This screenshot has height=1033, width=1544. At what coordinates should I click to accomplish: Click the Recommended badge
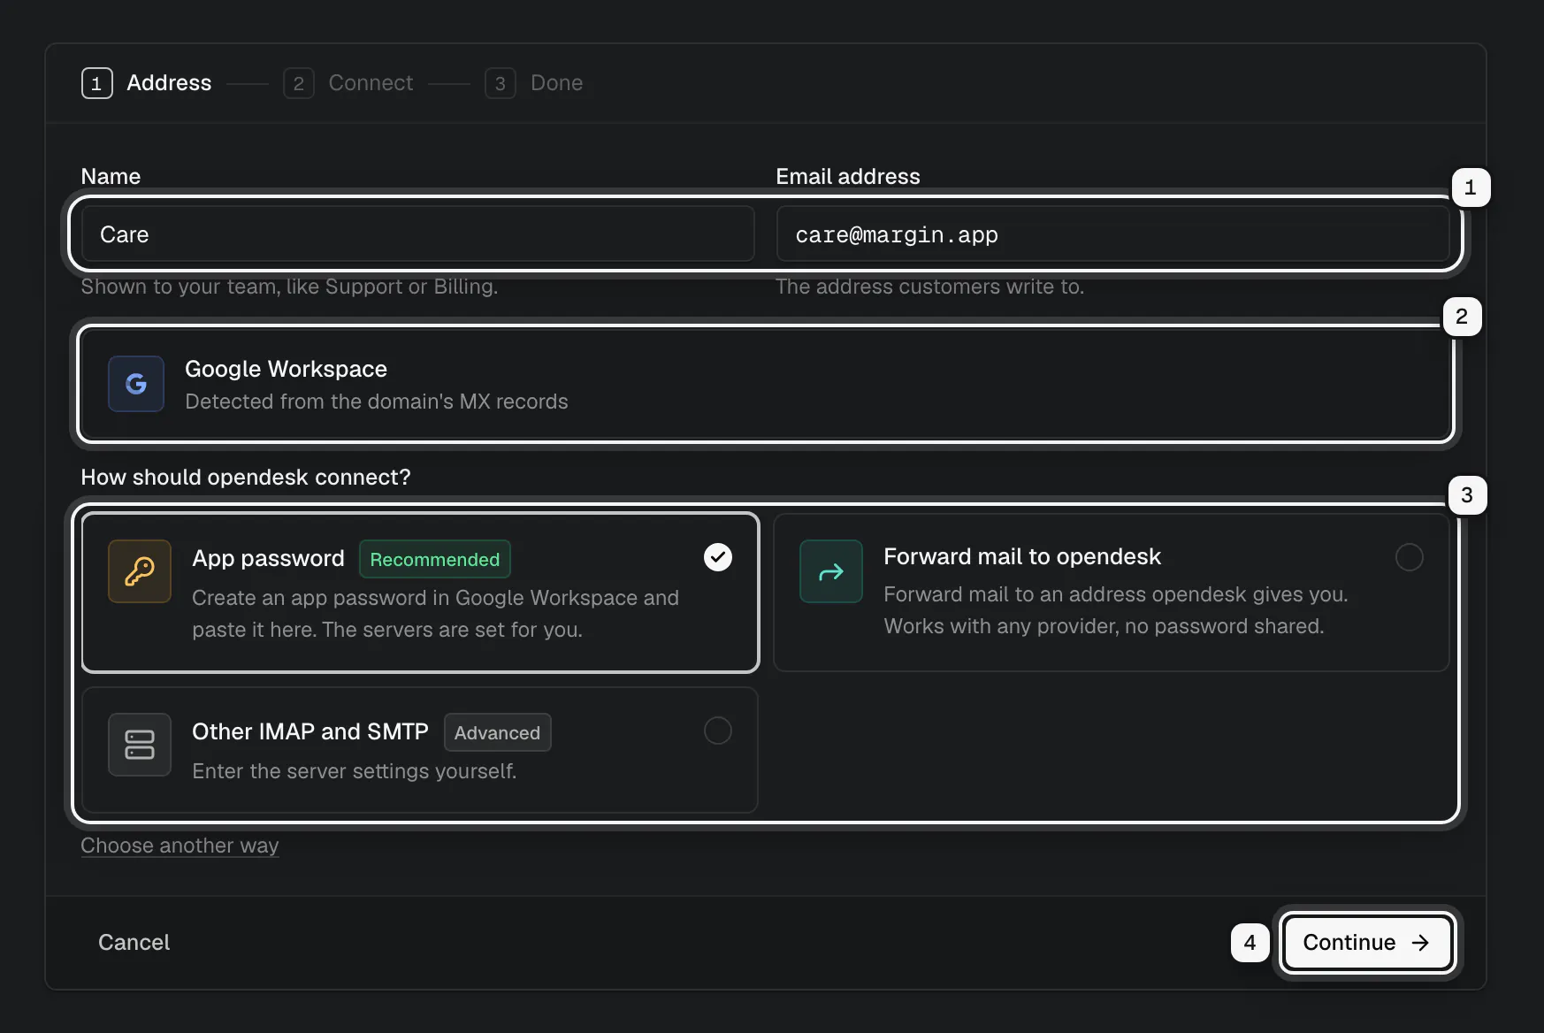[435, 559]
